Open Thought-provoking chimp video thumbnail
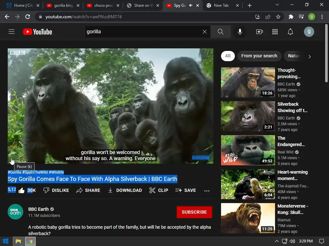329x246 pixels. [x=248, y=82]
